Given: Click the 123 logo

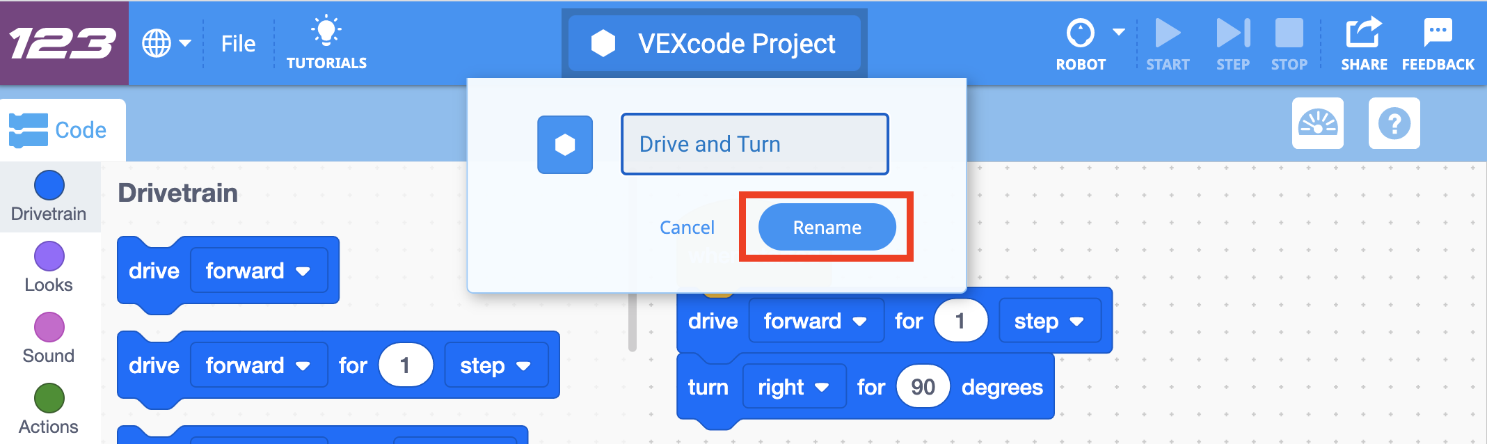Looking at the screenshot, I should pos(63,43).
